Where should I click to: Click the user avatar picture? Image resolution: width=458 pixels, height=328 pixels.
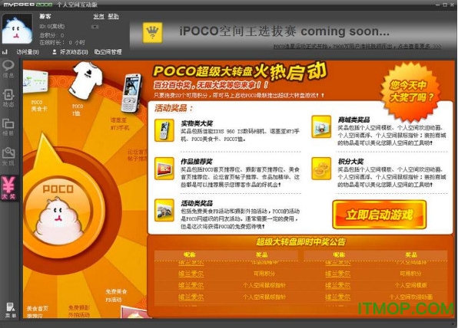click(x=17, y=29)
